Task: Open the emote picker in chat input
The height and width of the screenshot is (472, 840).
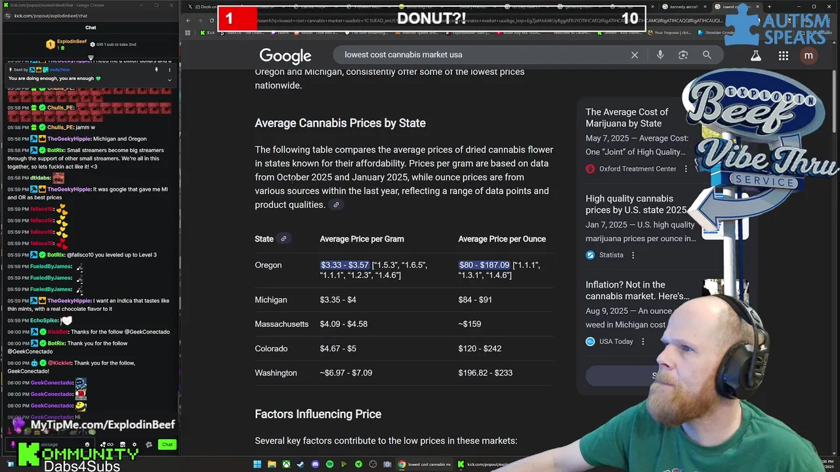Action: click(87, 444)
